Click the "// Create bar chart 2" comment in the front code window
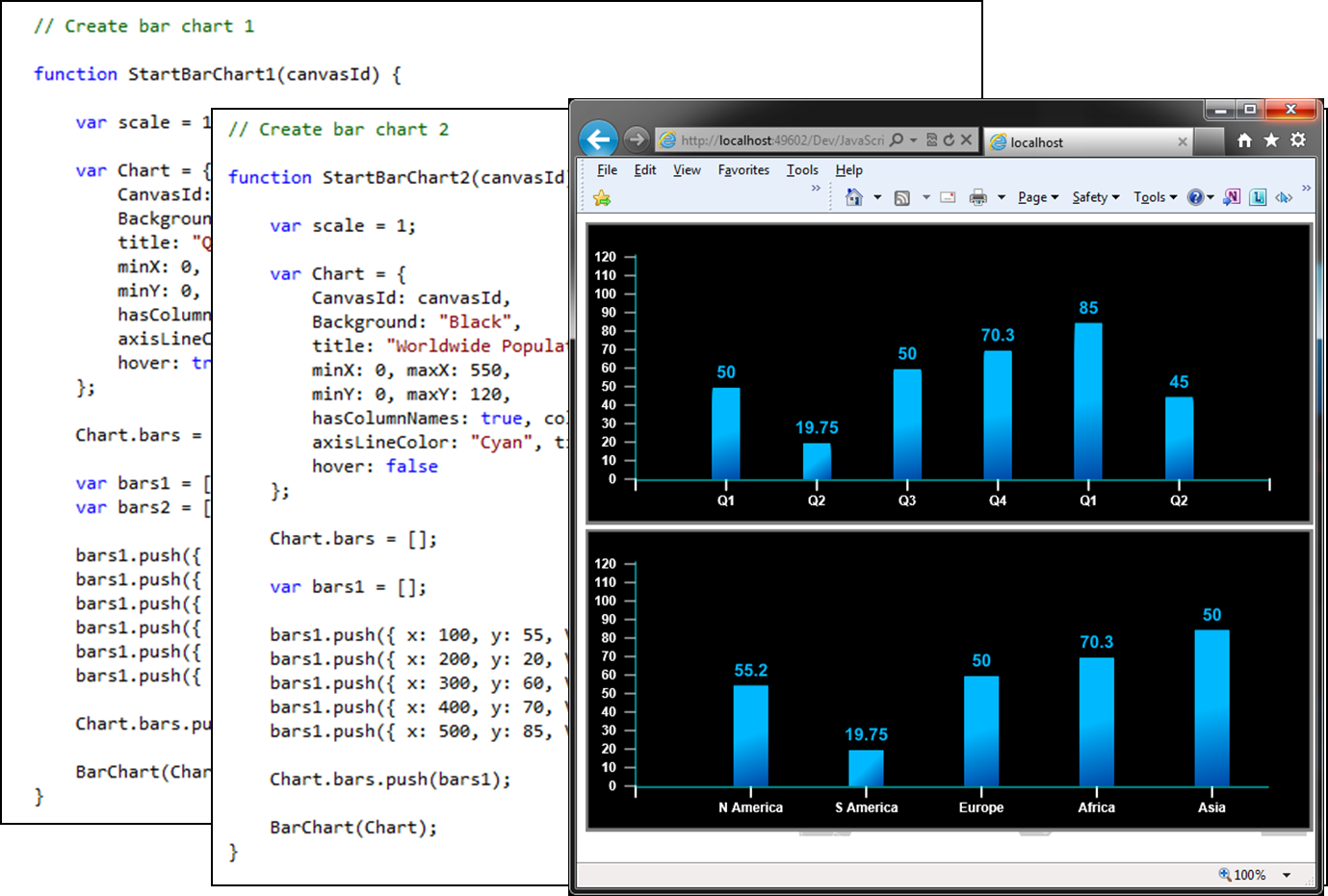 [339, 129]
